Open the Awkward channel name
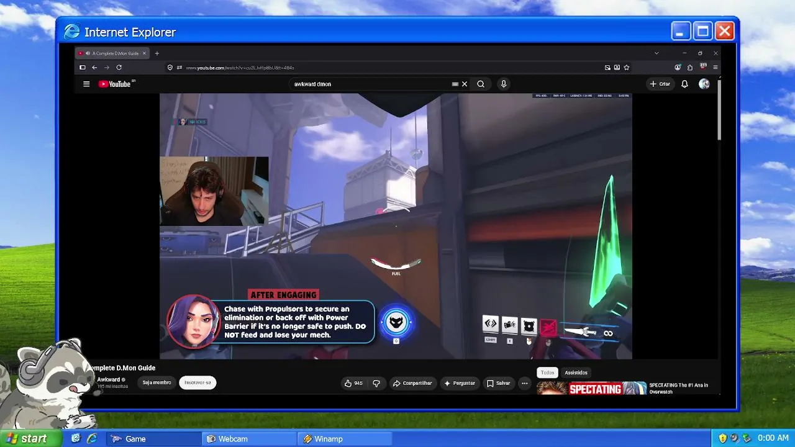 point(109,379)
